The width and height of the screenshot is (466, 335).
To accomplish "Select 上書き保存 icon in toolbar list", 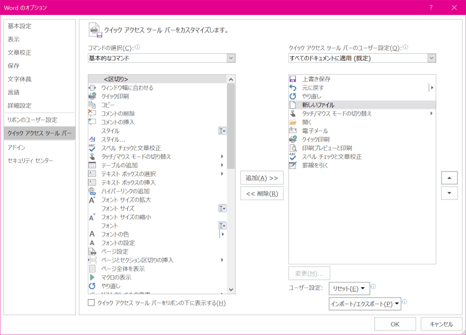I will [x=293, y=79].
